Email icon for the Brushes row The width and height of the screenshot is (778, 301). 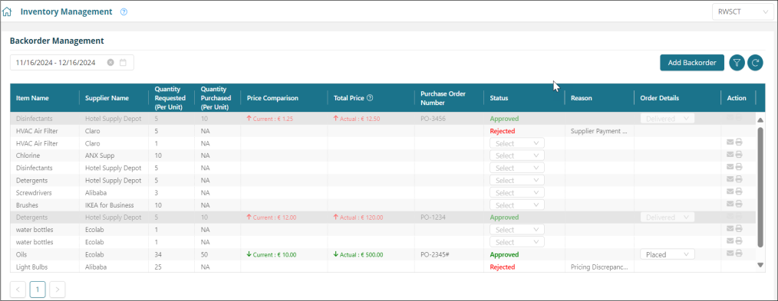click(730, 204)
